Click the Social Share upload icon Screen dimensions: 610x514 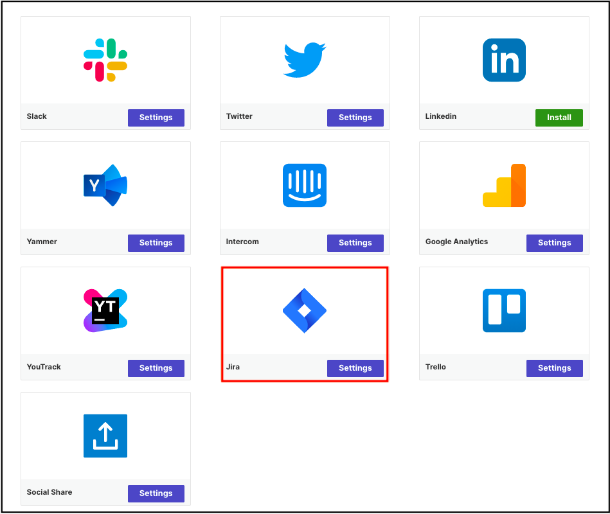(x=105, y=436)
